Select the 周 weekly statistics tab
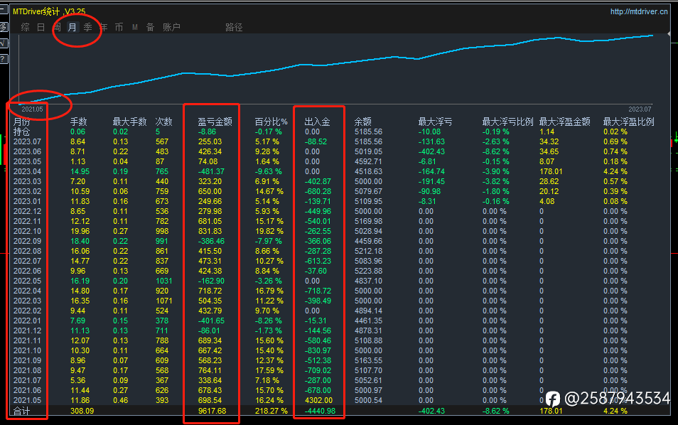The image size is (678, 425). pyautogui.click(x=57, y=27)
